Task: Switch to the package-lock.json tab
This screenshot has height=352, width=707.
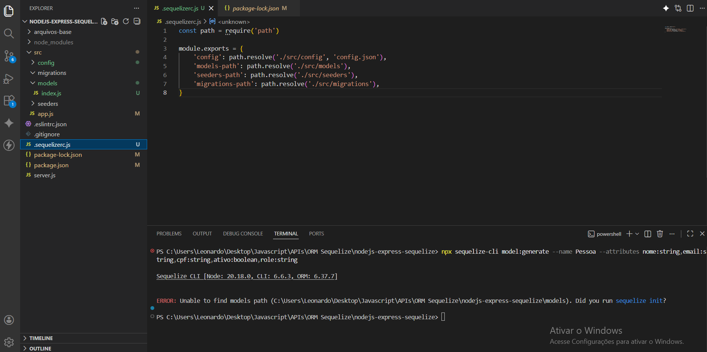Action: (x=256, y=8)
